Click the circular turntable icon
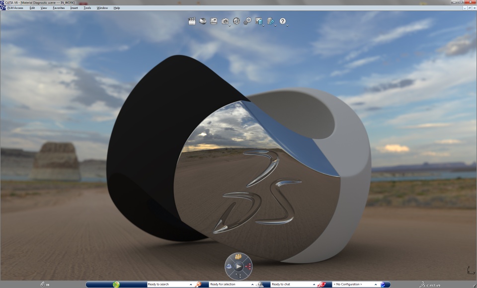The image size is (477, 288). 236,21
